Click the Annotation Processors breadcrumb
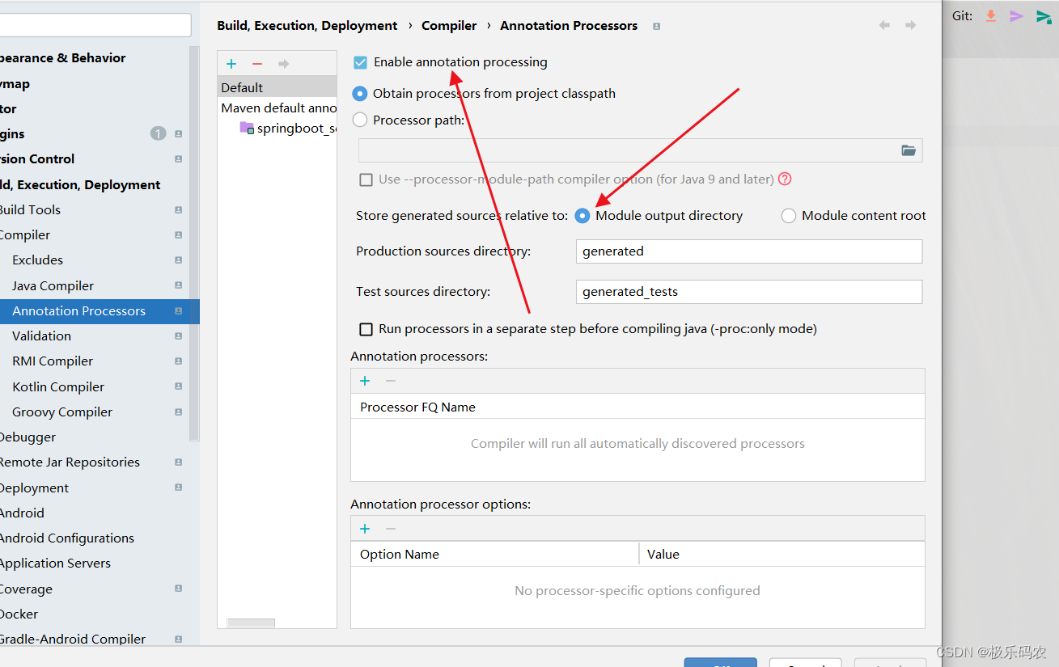The image size is (1059, 667). coord(569,26)
